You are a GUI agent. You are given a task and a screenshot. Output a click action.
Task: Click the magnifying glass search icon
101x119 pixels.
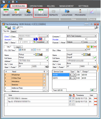[97, 28]
